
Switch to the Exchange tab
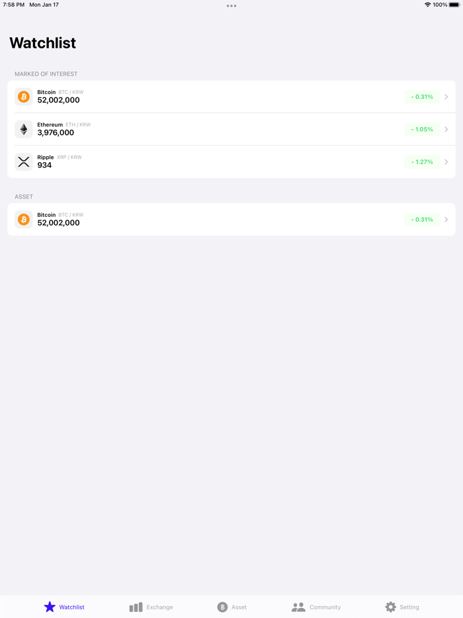(151, 607)
